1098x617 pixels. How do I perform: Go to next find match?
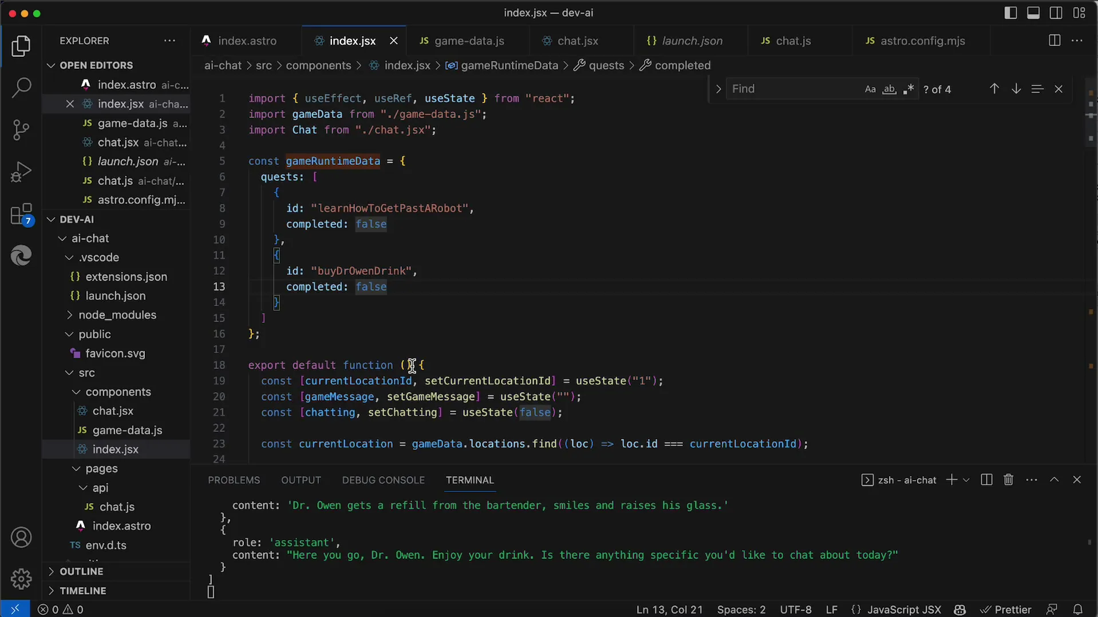(x=1016, y=89)
